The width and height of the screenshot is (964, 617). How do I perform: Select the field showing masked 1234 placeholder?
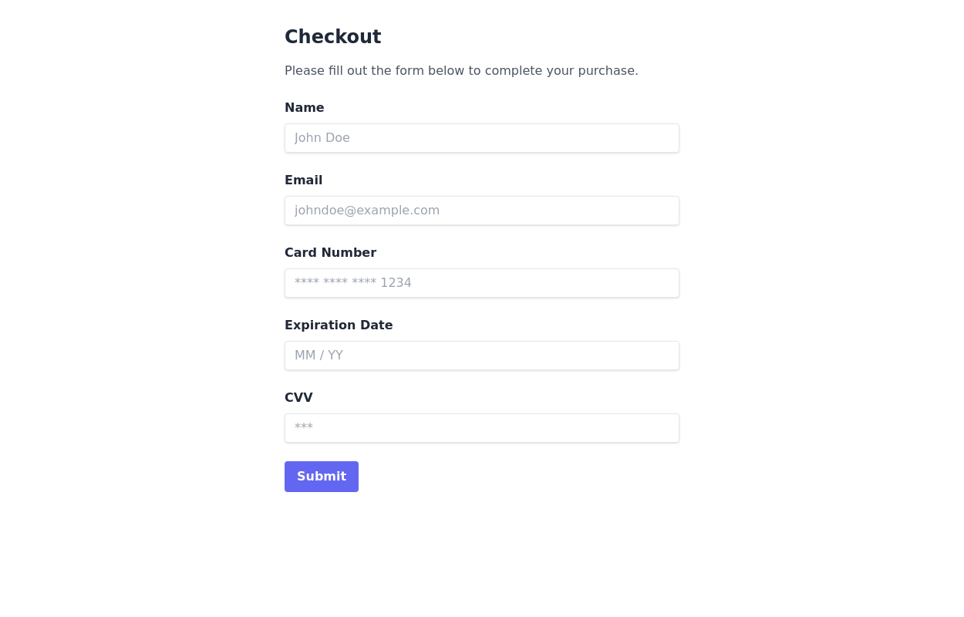click(481, 283)
